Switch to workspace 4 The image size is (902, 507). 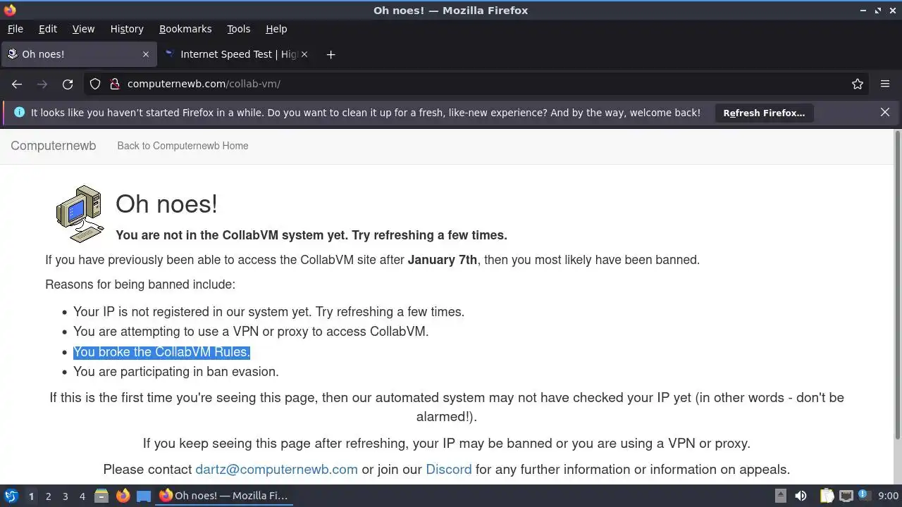click(82, 496)
